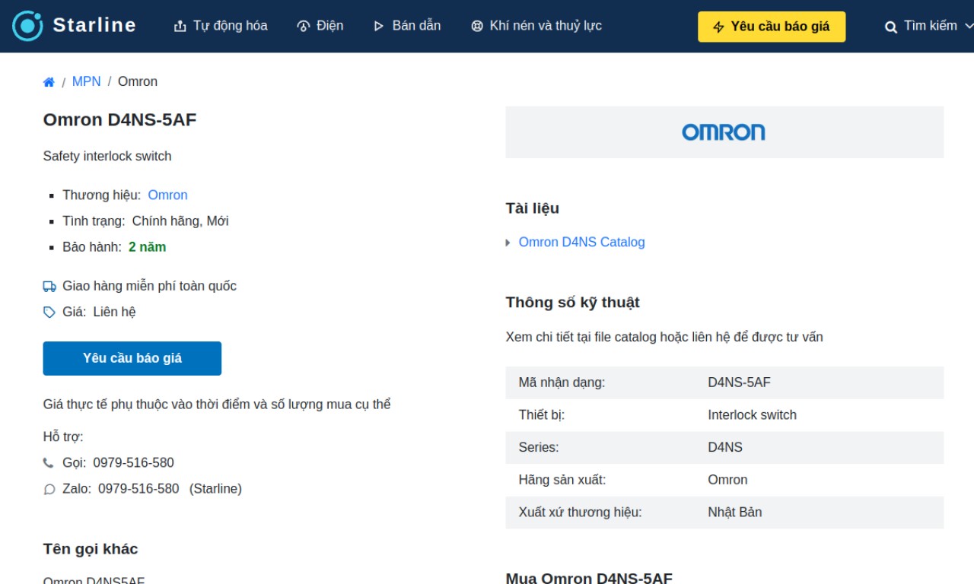Click the phone icon beside Gọi
Screen dimensions: 974x584
coord(49,463)
